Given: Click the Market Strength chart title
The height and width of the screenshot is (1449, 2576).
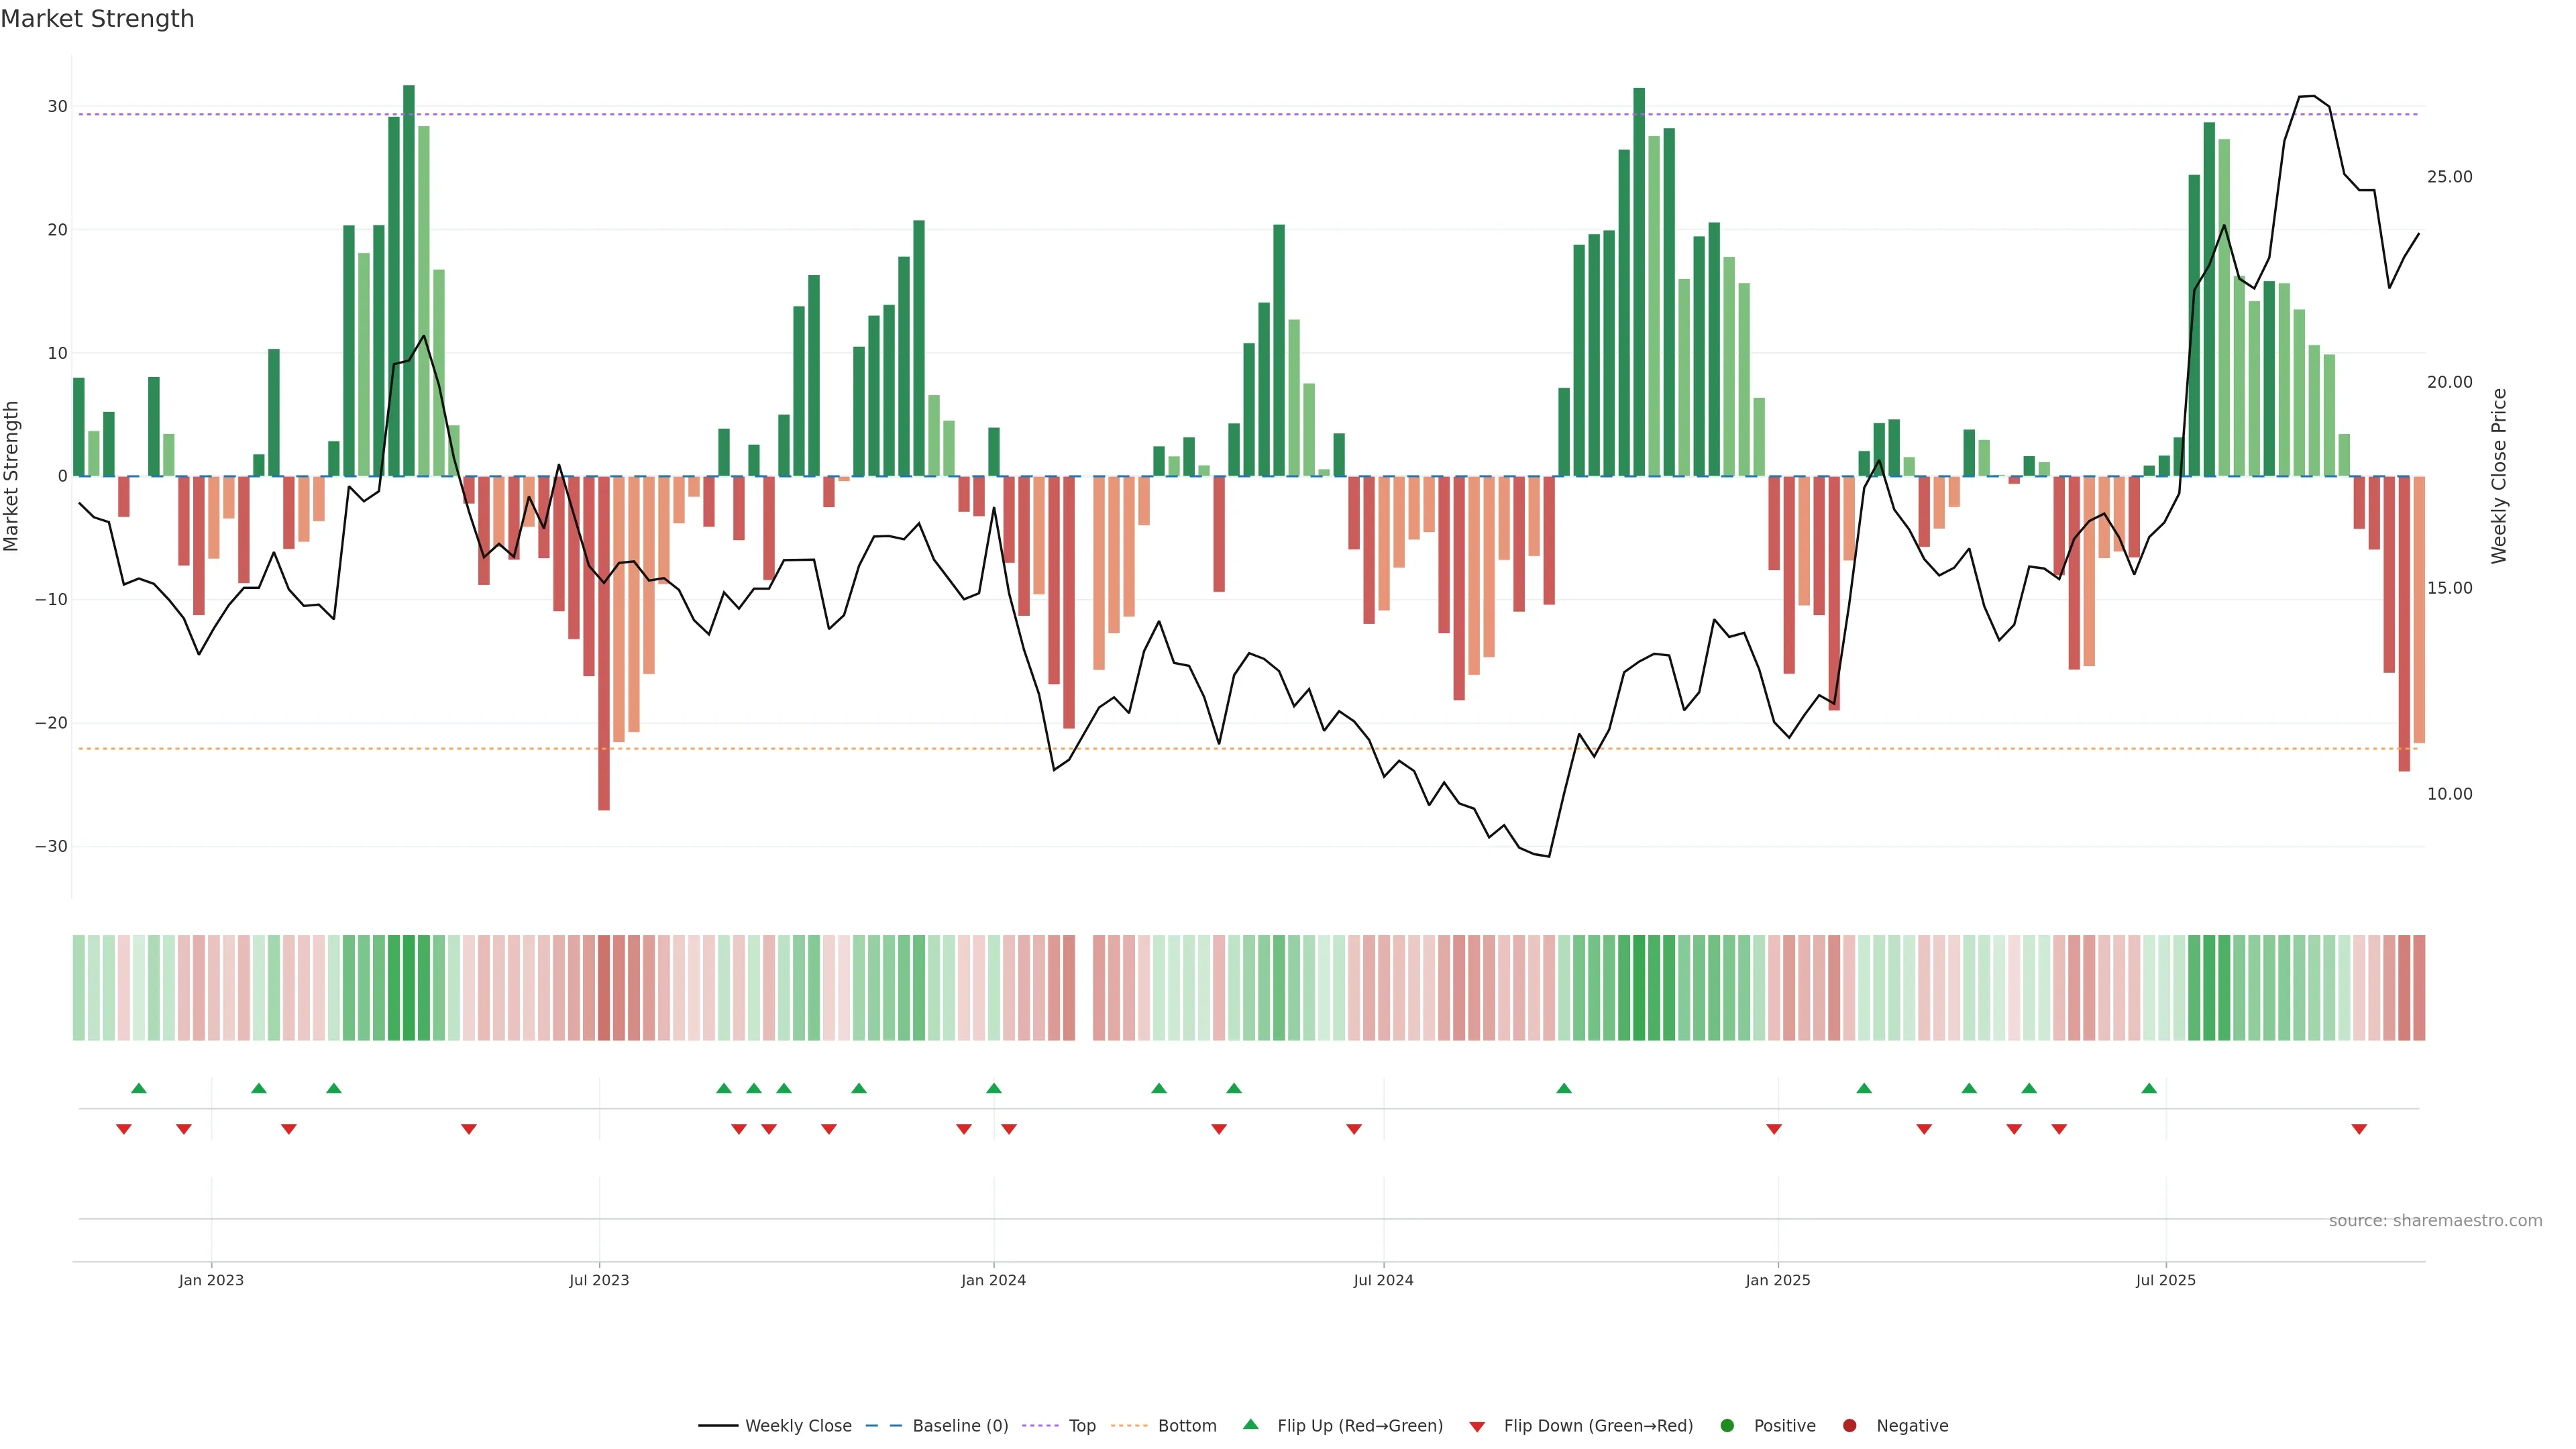Looking at the screenshot, I should pyautogui.click(x=97, y=19).
